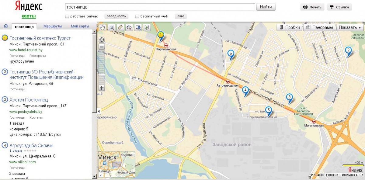Image resolution: width=365 pixels, height=180 pixels.
Task: Click map marker number 2
Action: (x=348, y=51)
